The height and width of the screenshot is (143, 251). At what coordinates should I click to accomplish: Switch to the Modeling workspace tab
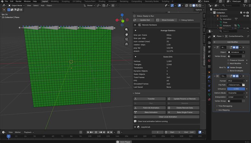pos(55,1)
